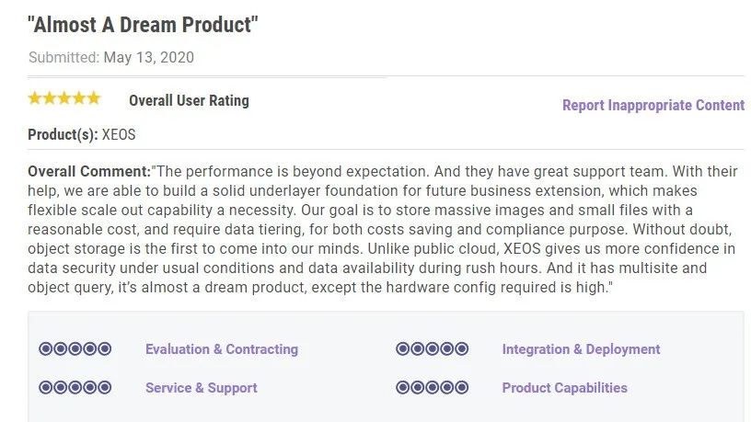
Task: Click the Overall User Rating label
Action: click(x=190, y=101)
